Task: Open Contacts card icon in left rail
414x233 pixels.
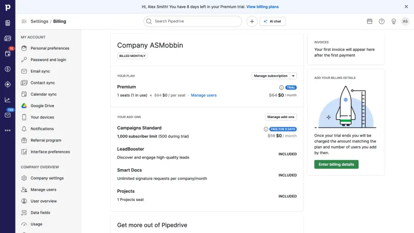Action: click(x=8, y=38)
